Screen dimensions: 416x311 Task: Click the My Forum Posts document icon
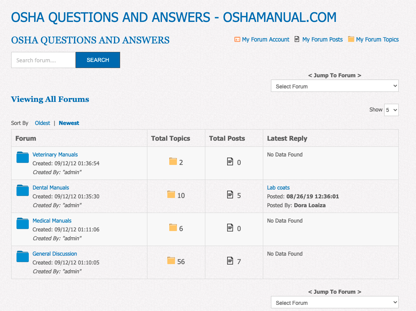297,39
